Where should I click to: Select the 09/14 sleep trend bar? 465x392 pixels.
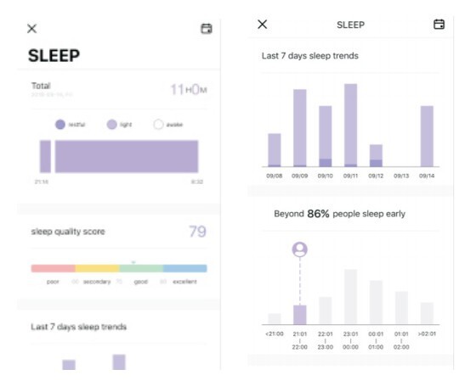point(427,137)
